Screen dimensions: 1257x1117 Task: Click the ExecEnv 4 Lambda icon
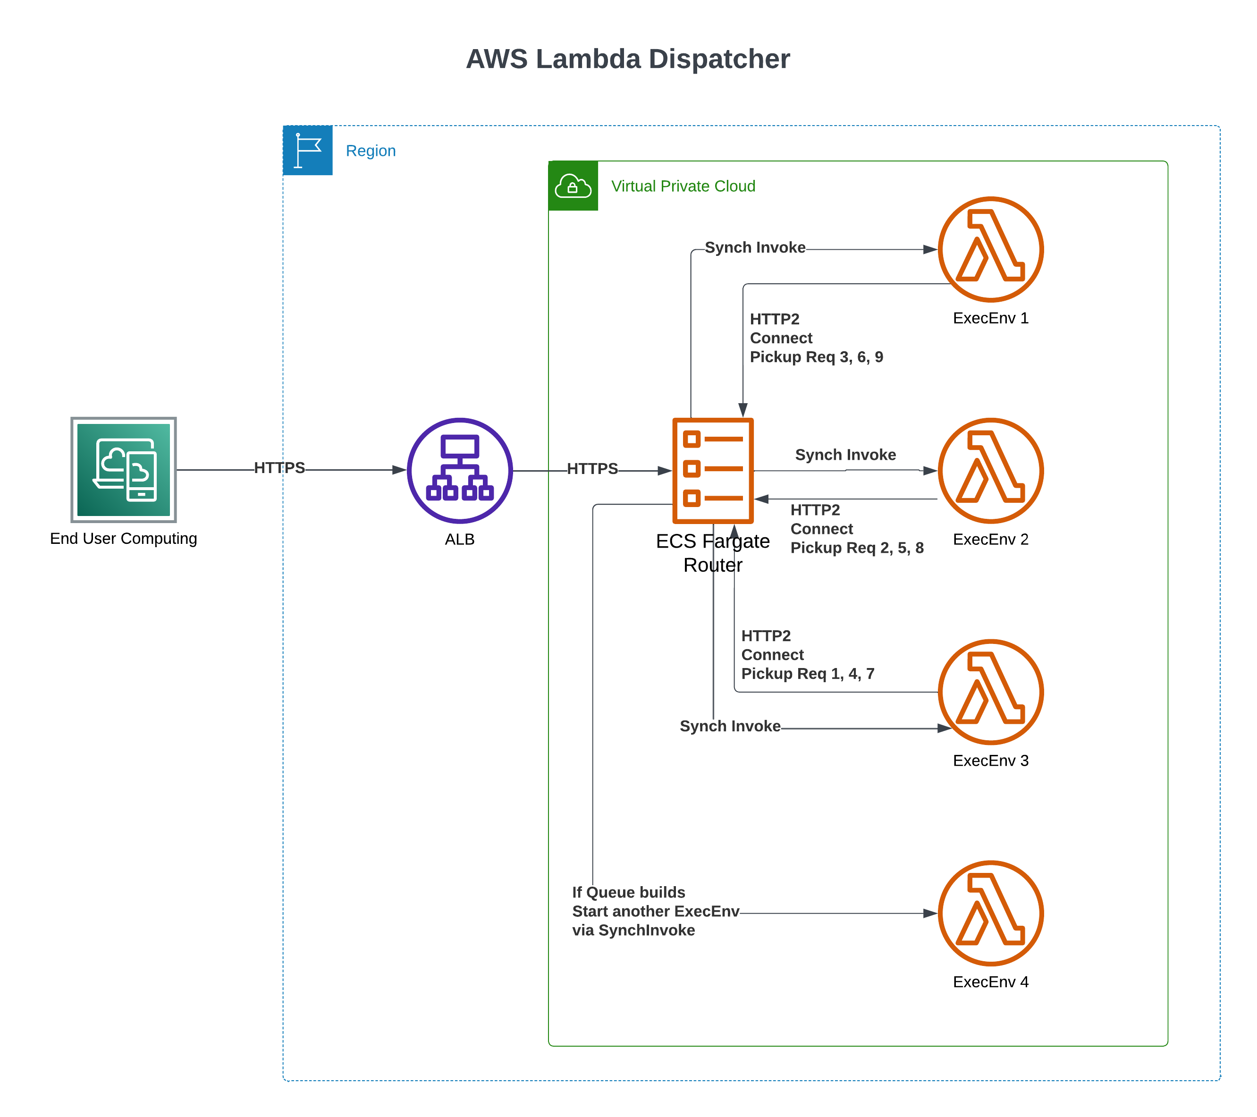point(990,913)
